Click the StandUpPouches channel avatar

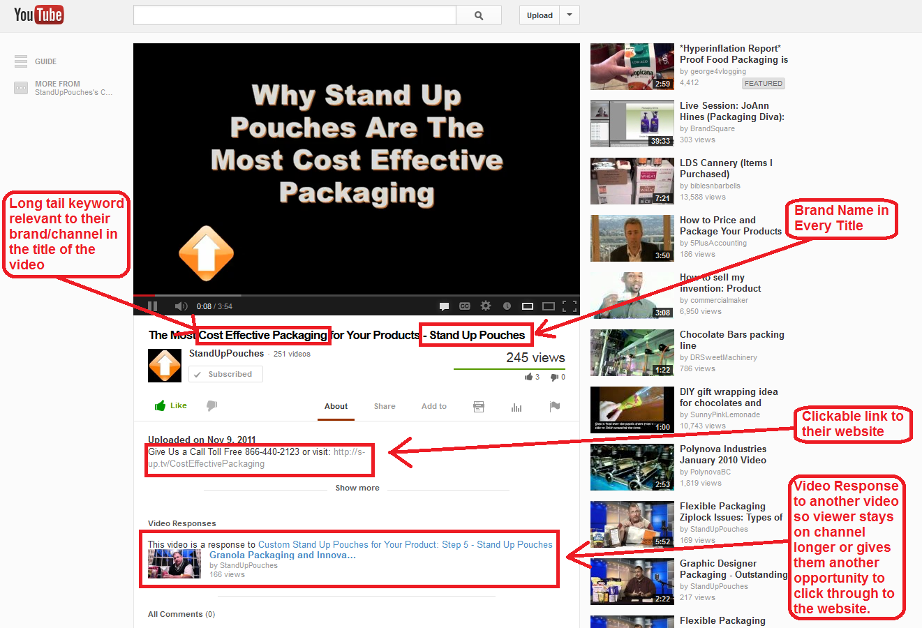[x=165, y=366]
